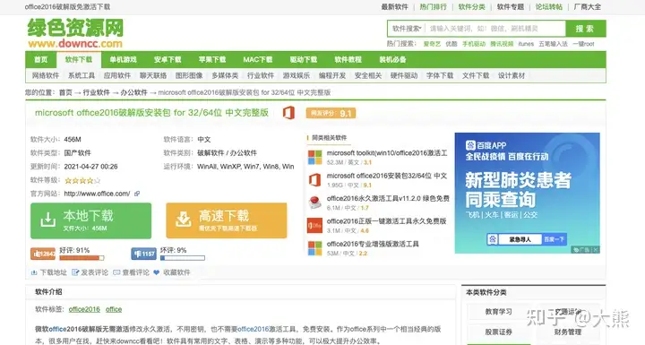Click the Baidu paw icon in ad search box

(493, 239)
